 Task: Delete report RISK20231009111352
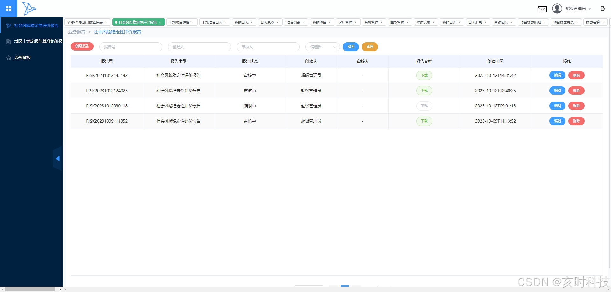click(x=576, y=121)
